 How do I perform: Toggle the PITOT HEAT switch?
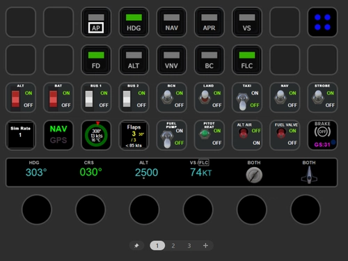pos(209,135)
